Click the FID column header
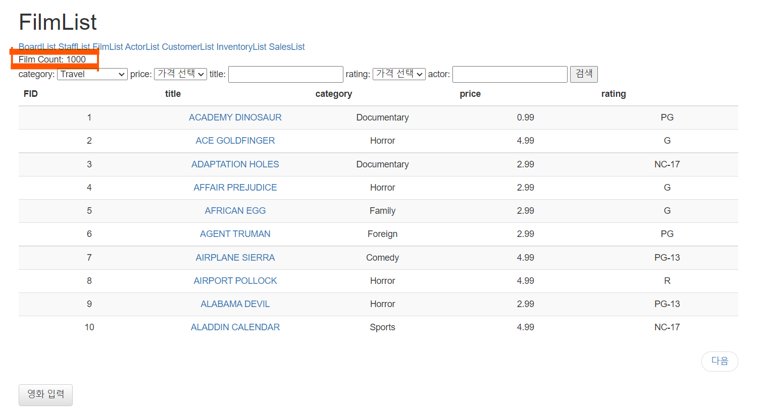The image size is (762, 420). pyautogui.click(x=31, y=94)
